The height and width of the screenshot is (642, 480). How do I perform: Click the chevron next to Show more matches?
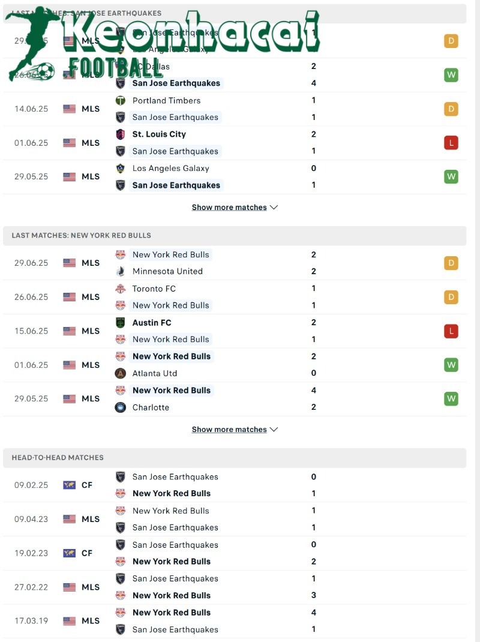pos(274,207)
